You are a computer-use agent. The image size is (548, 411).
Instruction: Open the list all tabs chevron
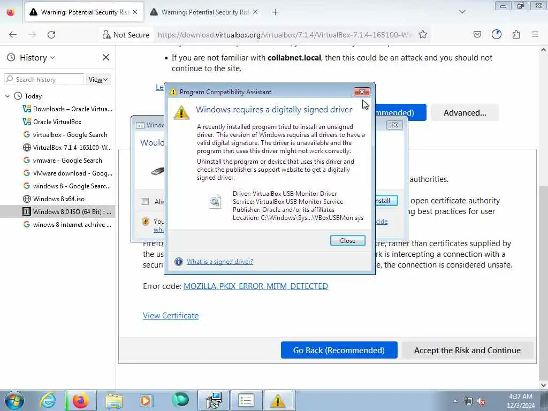pyautogui.click(x=462, y=12)
